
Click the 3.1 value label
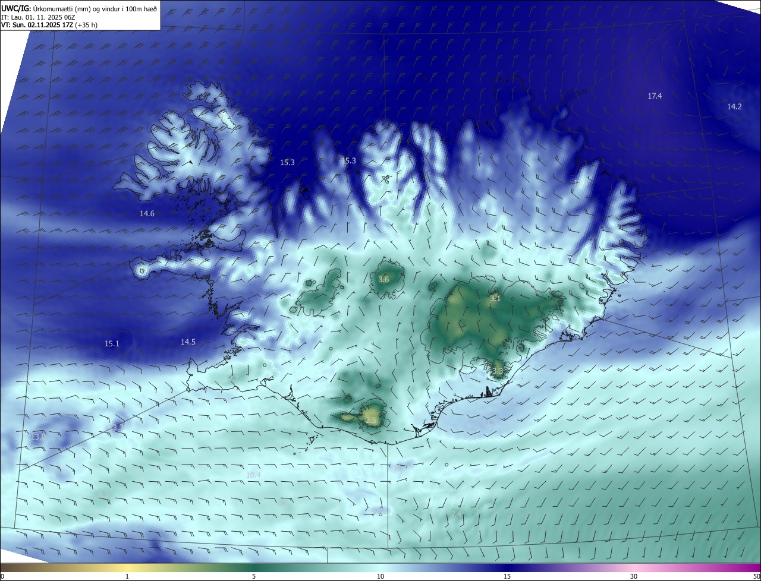(x=495, y=299)
